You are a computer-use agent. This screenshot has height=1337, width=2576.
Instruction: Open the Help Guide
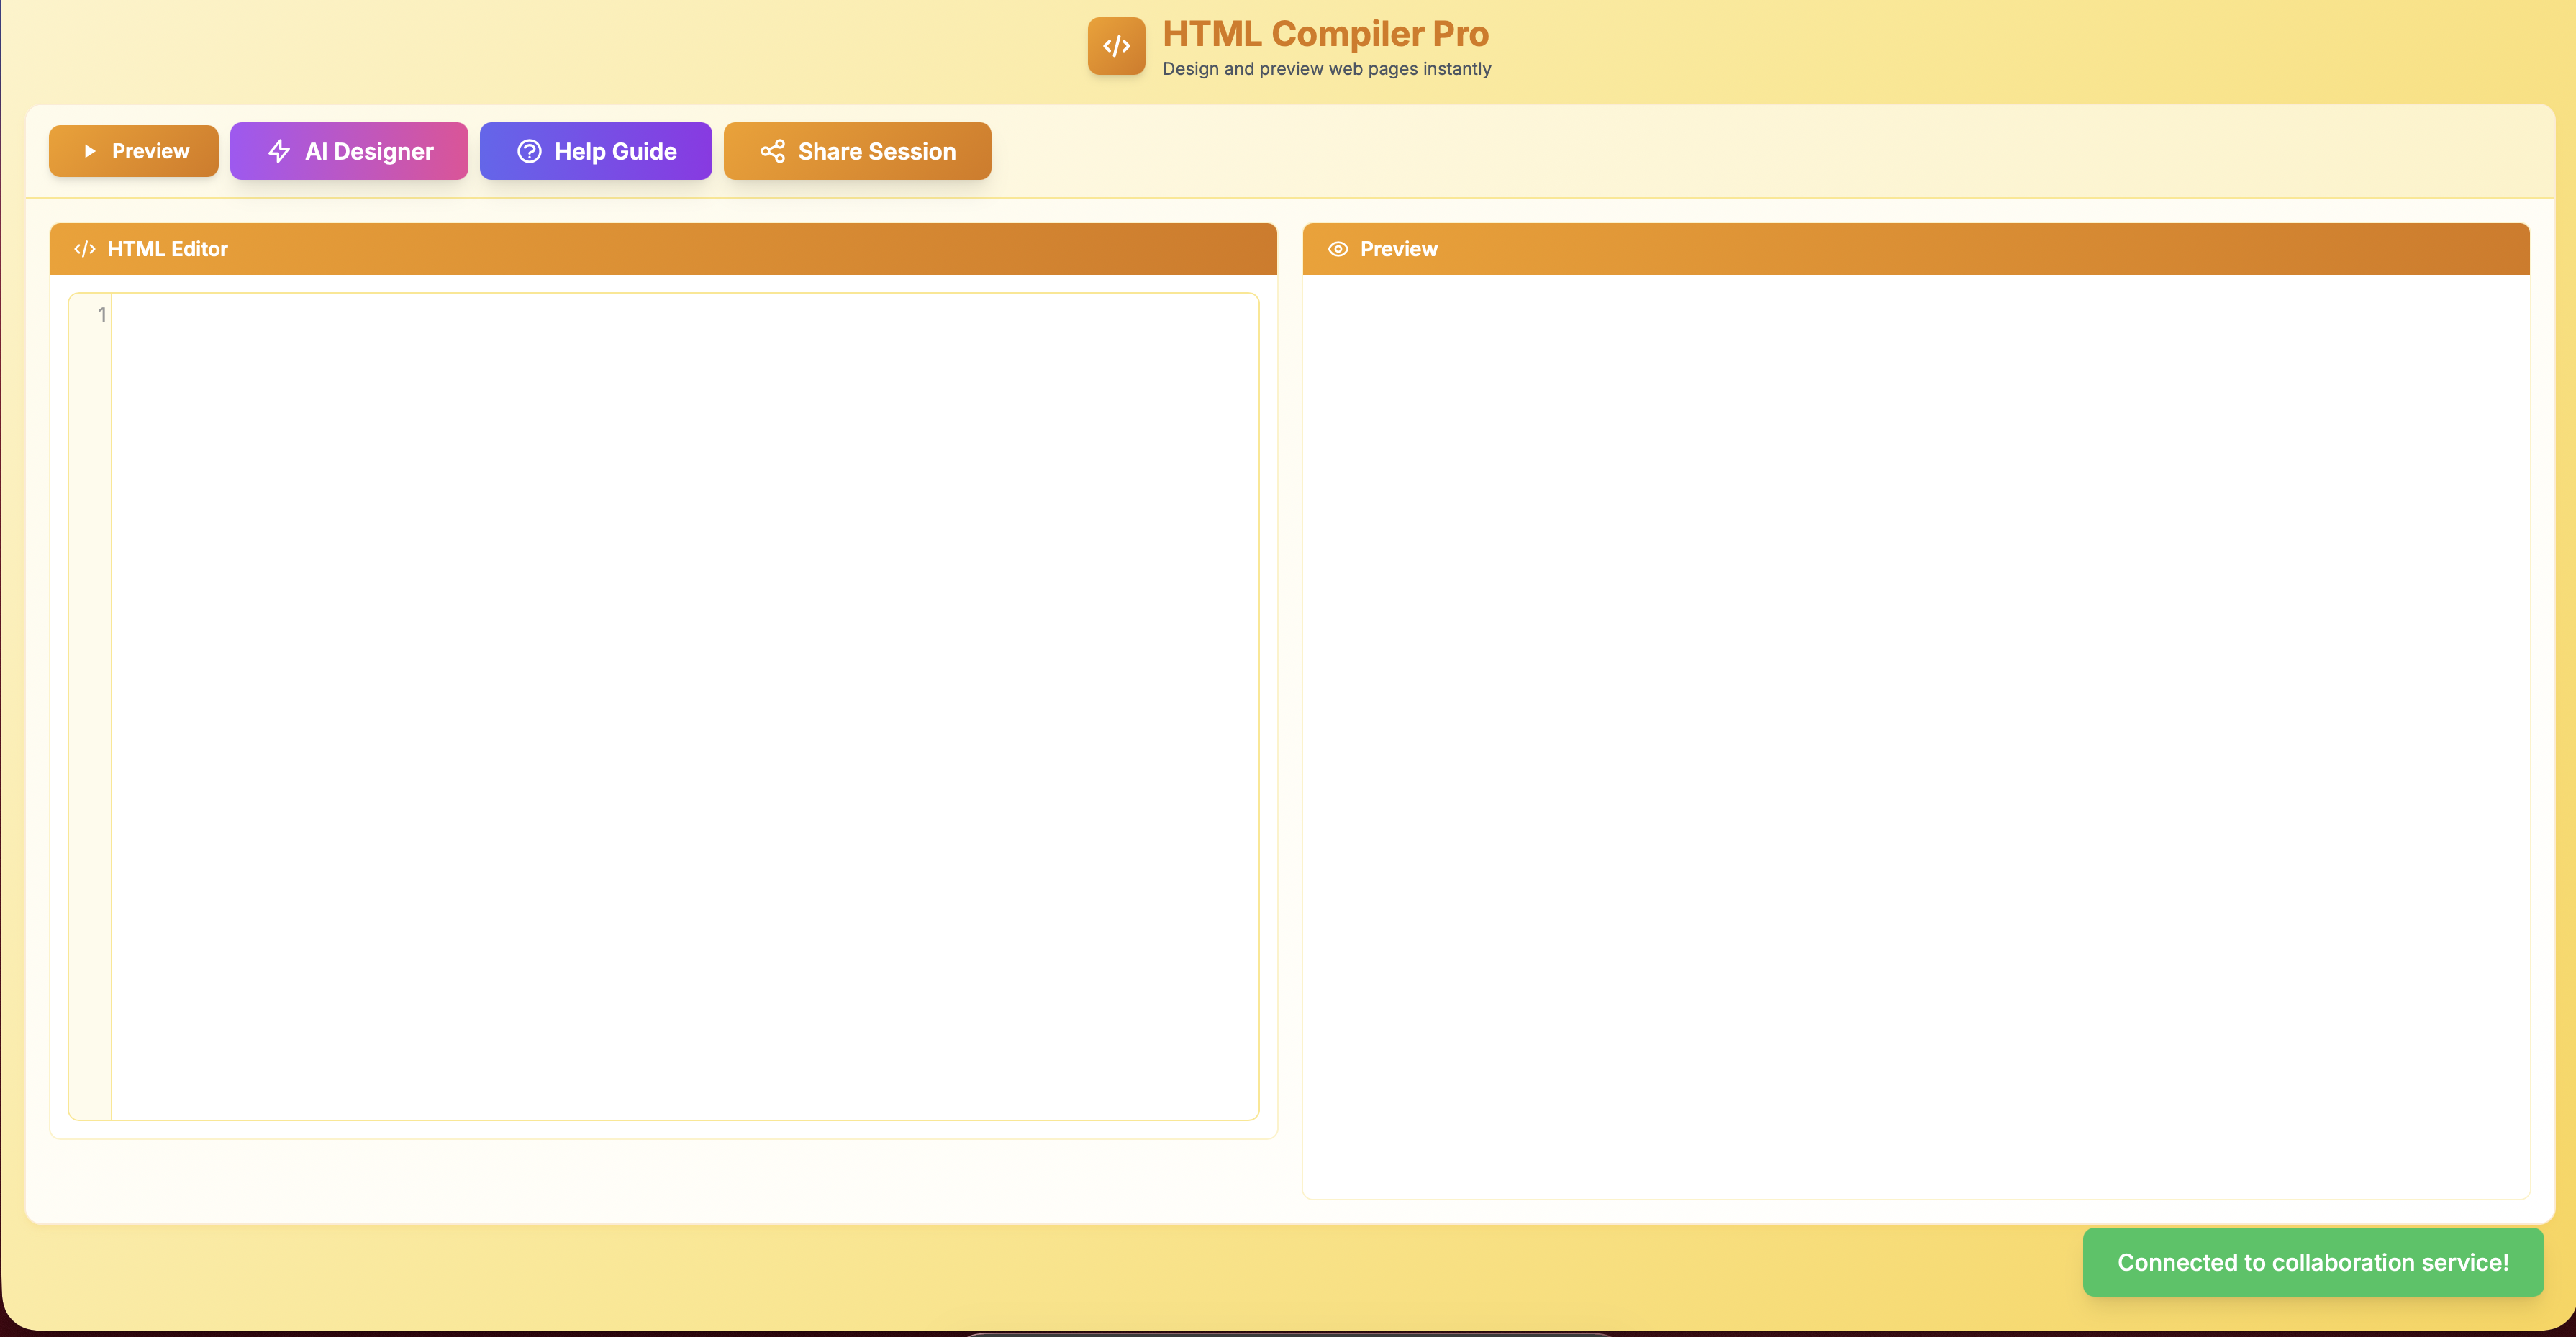coord(596,151)
